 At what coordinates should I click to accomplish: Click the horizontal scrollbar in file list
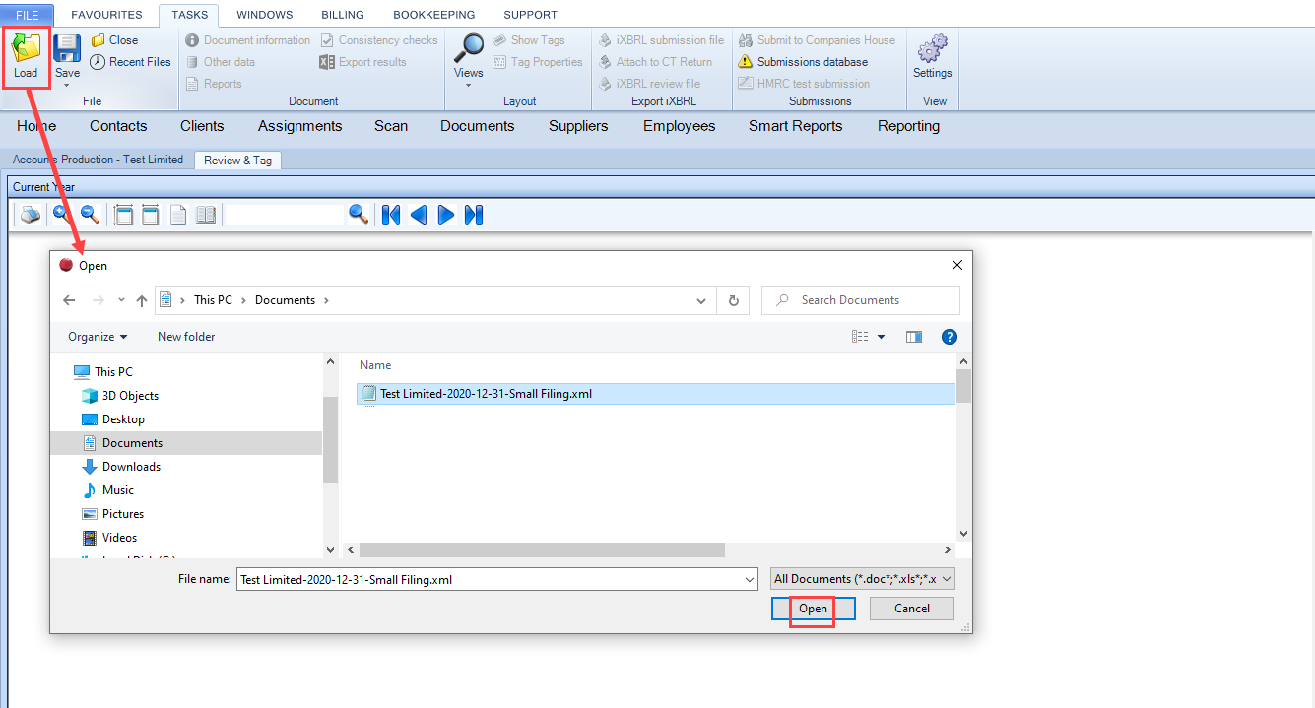coord(542,549)
